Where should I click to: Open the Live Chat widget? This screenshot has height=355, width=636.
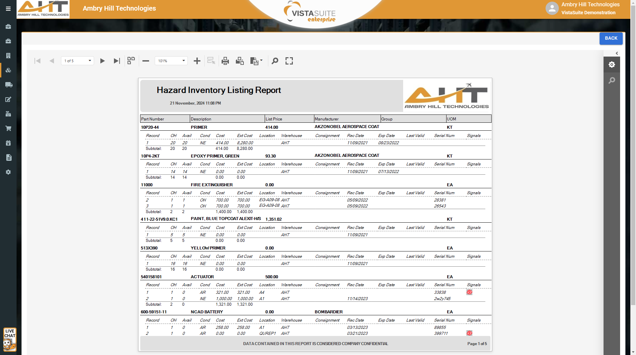click(10, 339)
